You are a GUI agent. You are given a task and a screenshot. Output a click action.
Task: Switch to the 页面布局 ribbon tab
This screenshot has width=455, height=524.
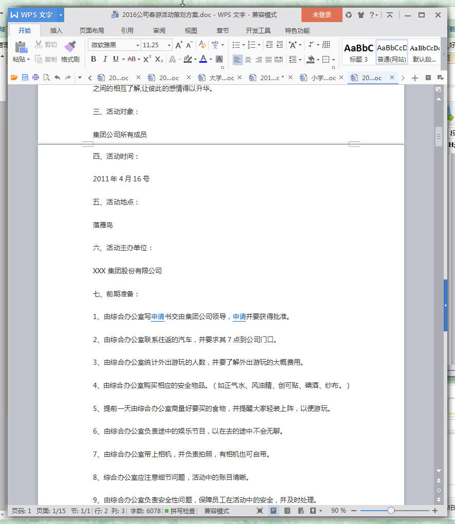(91, 30)
